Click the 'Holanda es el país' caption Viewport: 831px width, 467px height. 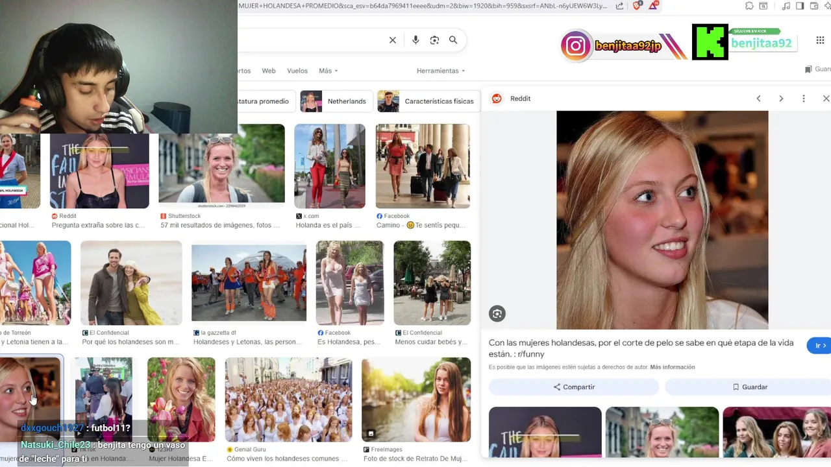coord(328,225)
